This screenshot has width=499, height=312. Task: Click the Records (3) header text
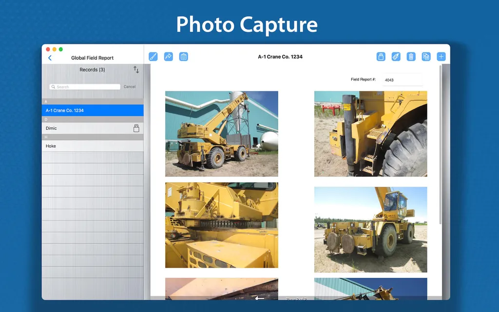point(92,70)
